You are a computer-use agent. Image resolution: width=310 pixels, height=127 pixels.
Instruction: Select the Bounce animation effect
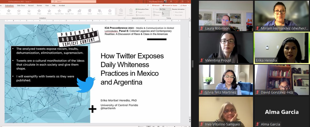(100, 12)
